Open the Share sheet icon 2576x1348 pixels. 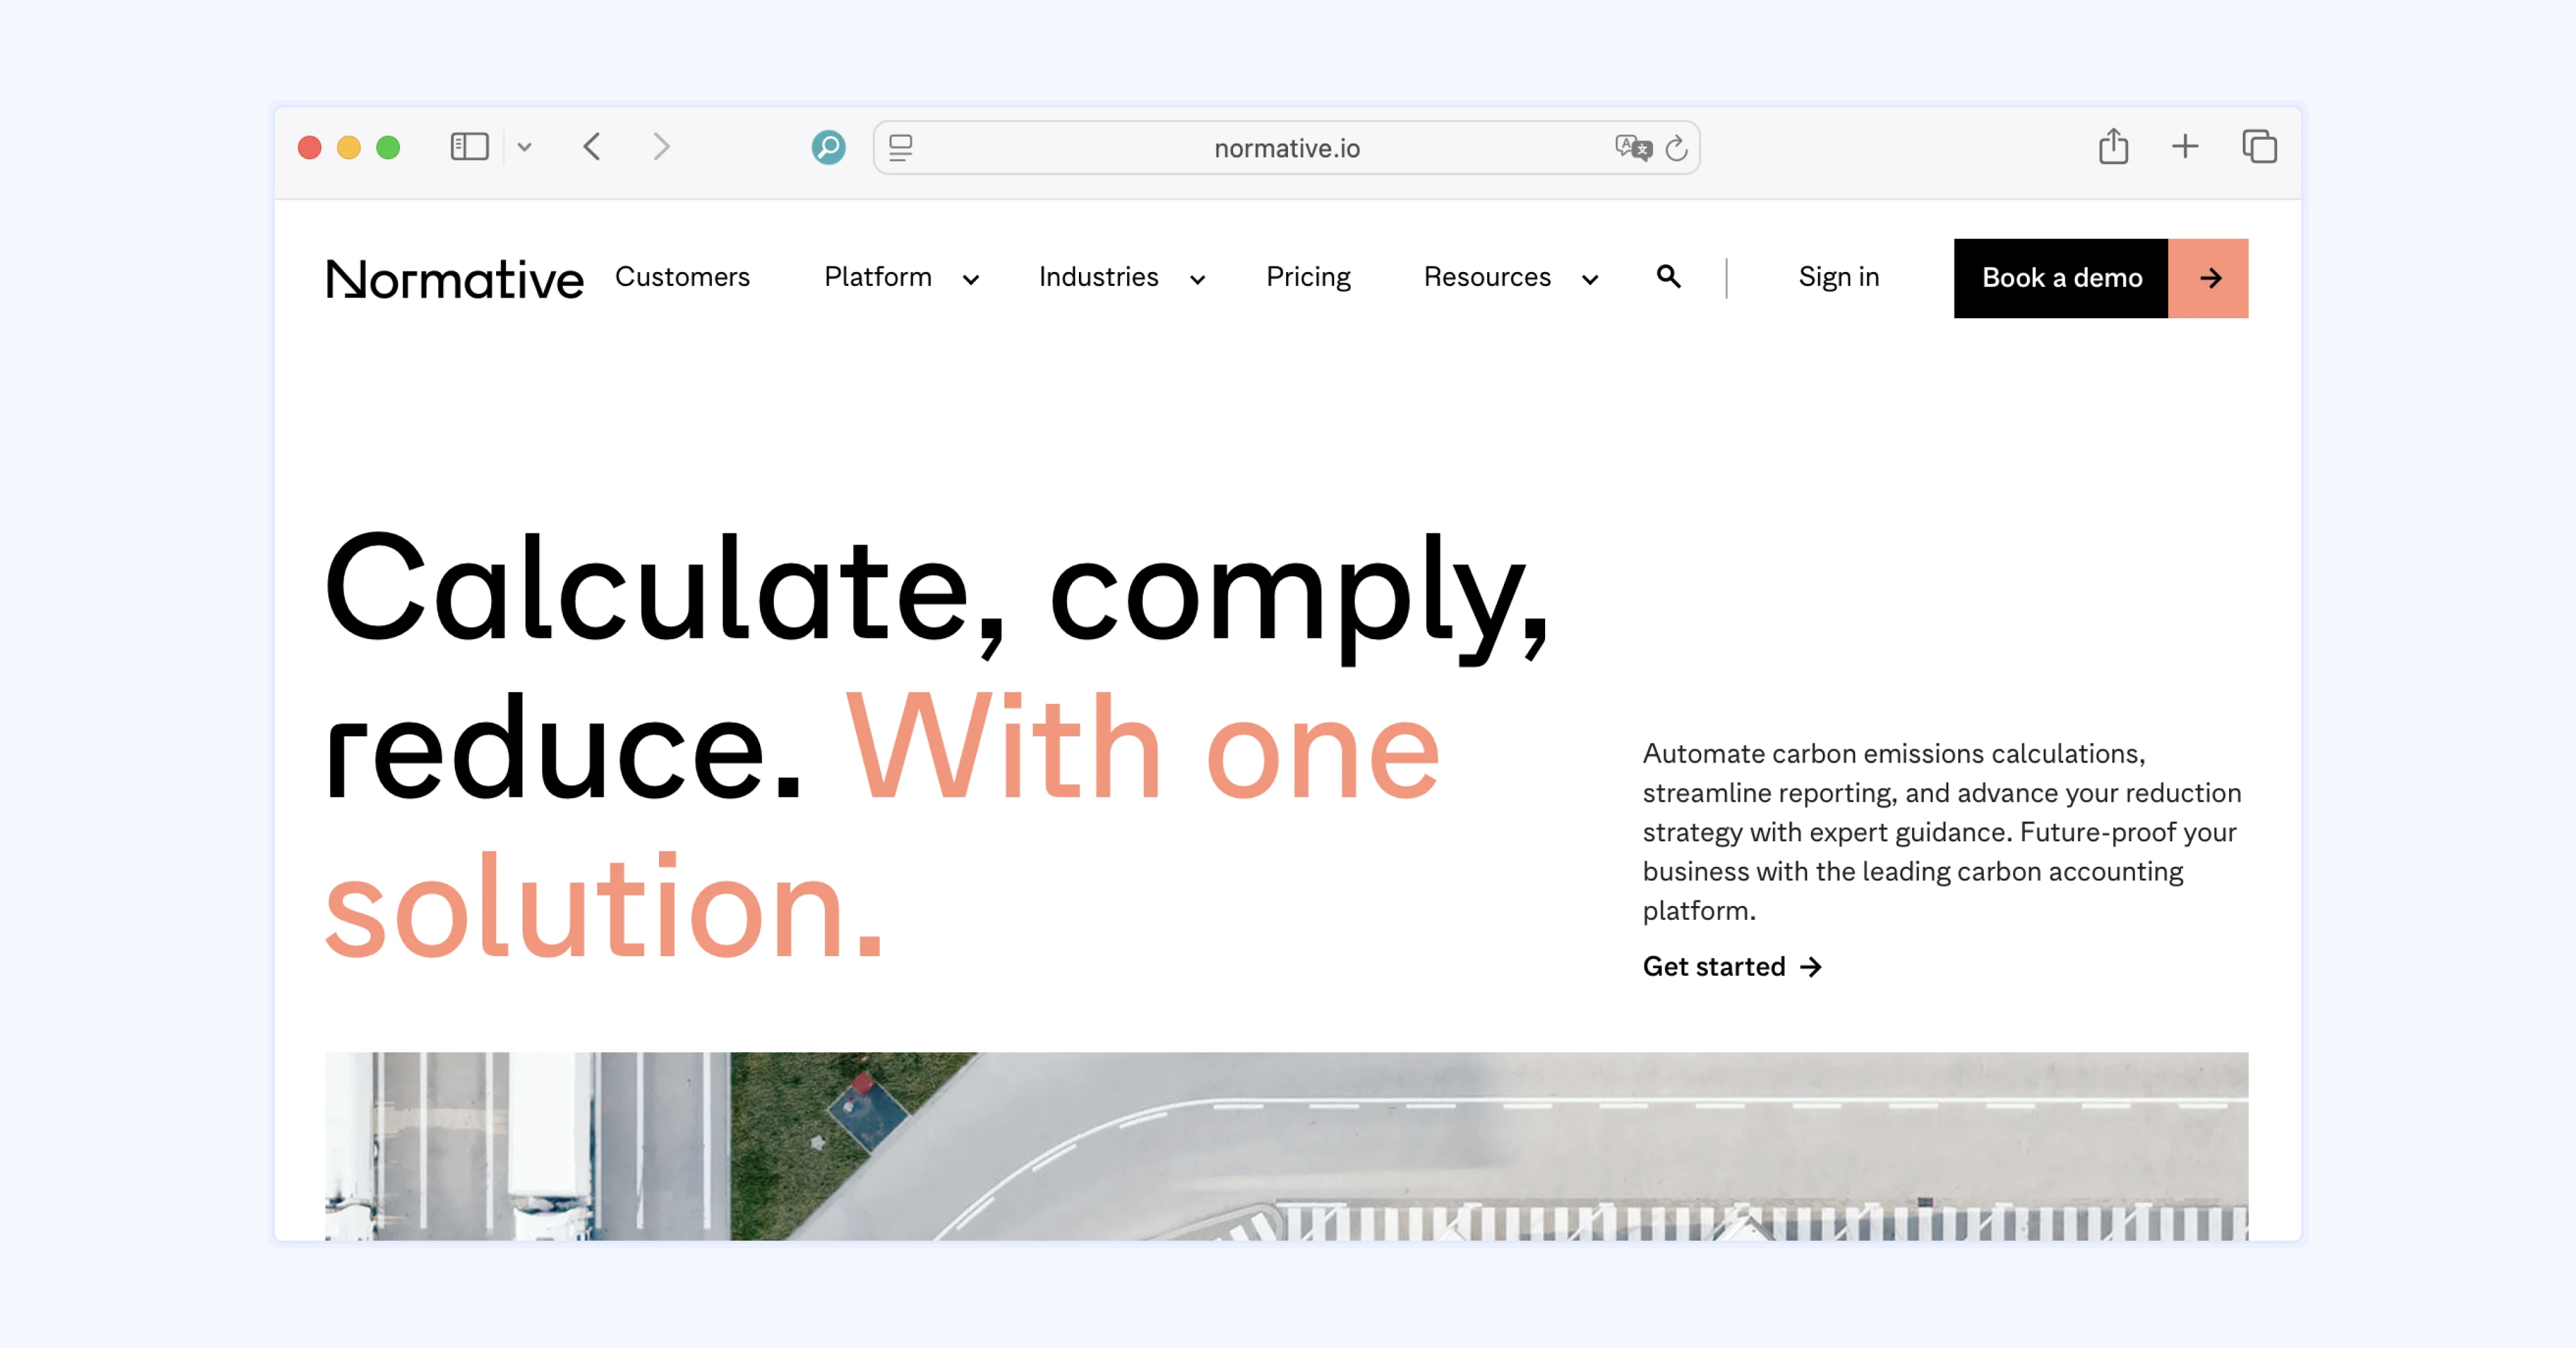pyautogui.click(x=2113, y=147)
